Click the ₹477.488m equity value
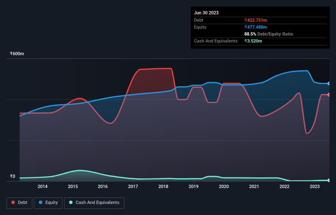 click(256, 27)
